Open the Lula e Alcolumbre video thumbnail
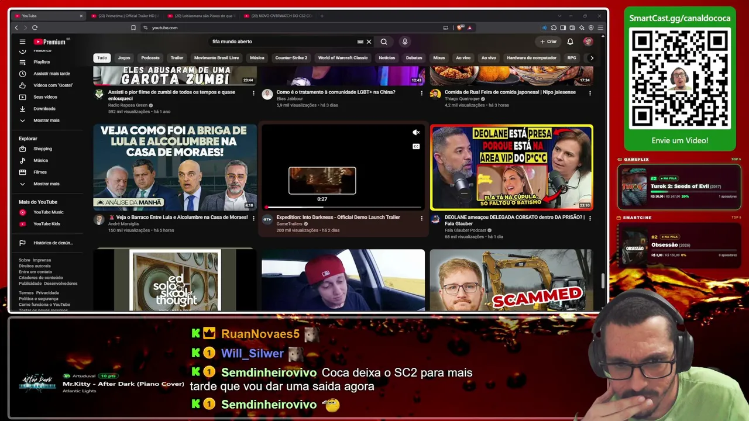This screenshot has height=421, width=749. 175,167
